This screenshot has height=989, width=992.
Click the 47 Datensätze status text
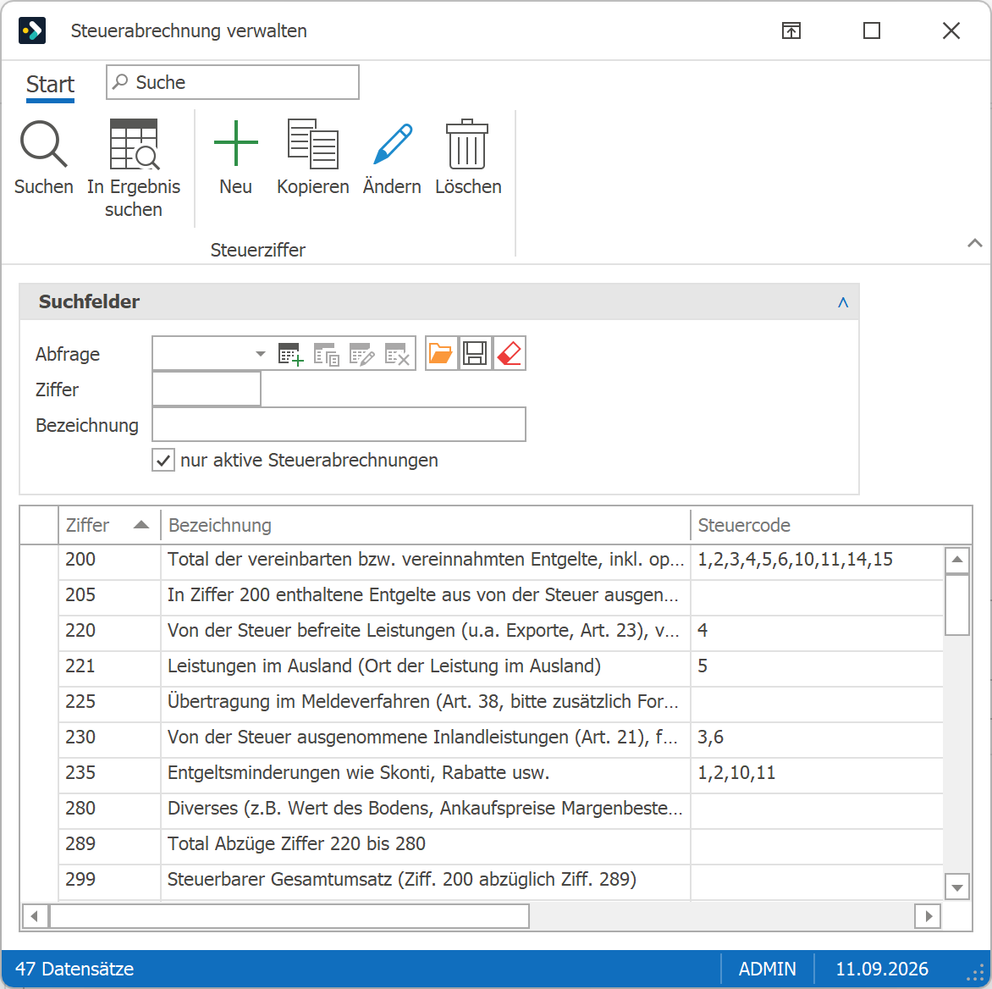74,969
